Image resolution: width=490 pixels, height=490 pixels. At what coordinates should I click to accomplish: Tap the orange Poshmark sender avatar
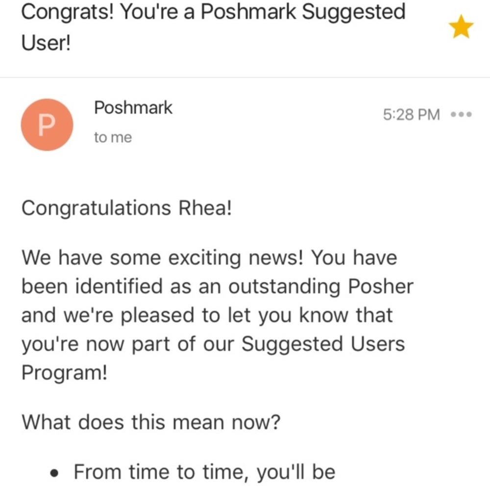pyautogui.click(x=47, y=124)
